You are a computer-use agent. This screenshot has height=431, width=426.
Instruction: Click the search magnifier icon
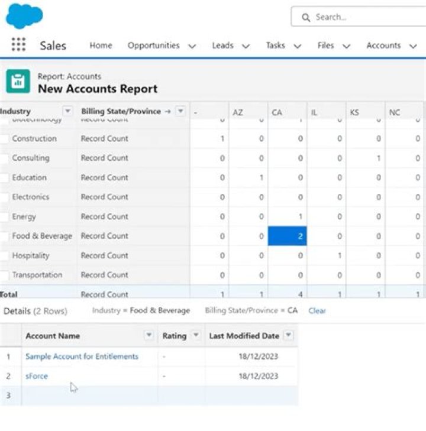[306, 18]
